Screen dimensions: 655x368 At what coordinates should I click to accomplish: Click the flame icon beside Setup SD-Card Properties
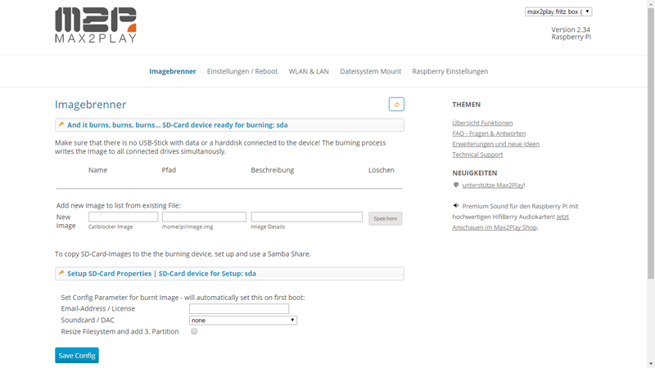(x=61, y=273)
